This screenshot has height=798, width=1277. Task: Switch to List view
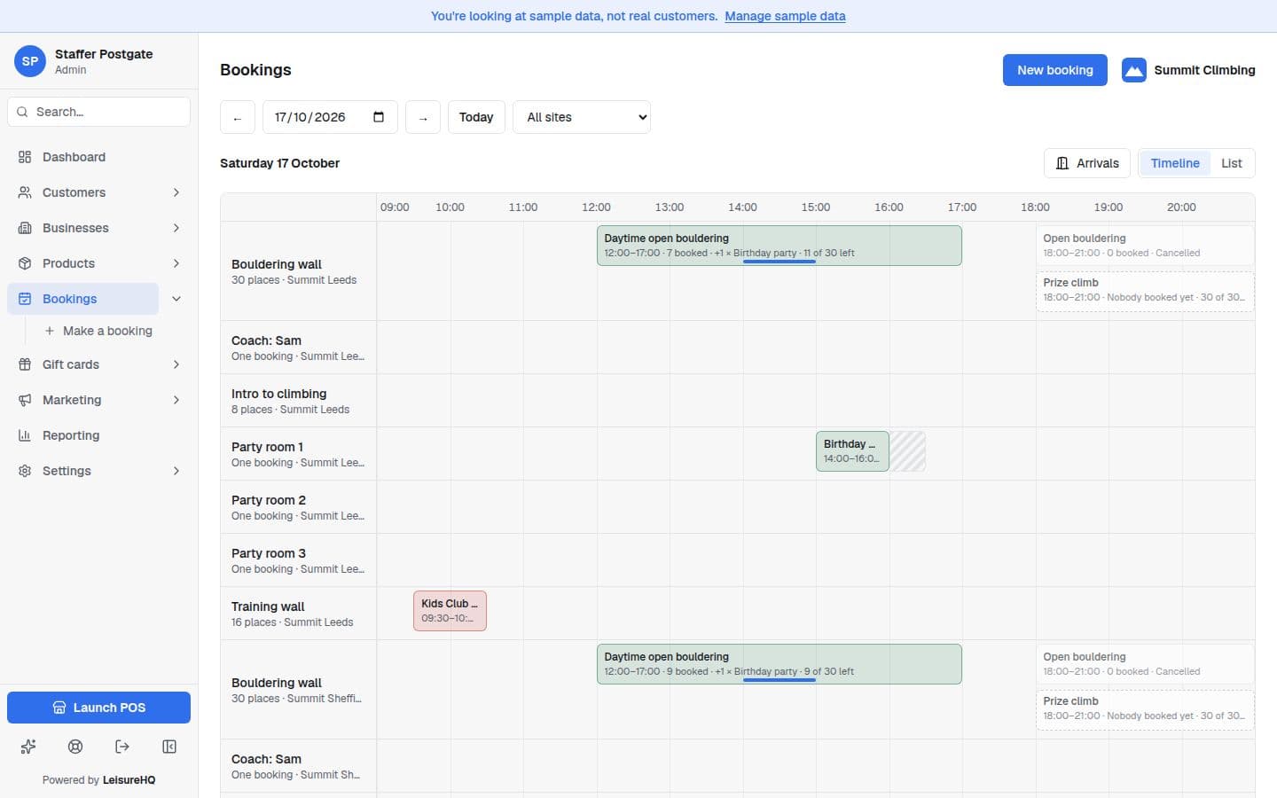tap(1232, 163)
